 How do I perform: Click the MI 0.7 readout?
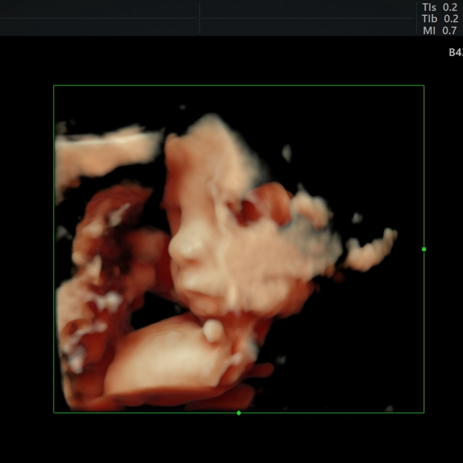(x=440, y=30)
